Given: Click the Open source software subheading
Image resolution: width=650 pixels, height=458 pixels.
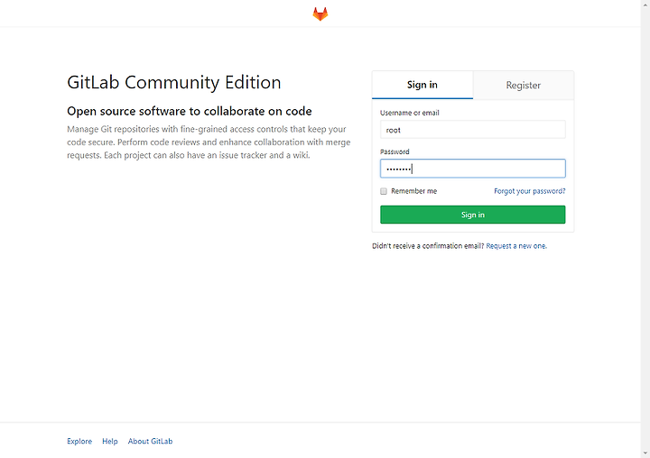Looking at the screenshot, I should [x=190, y=111].
